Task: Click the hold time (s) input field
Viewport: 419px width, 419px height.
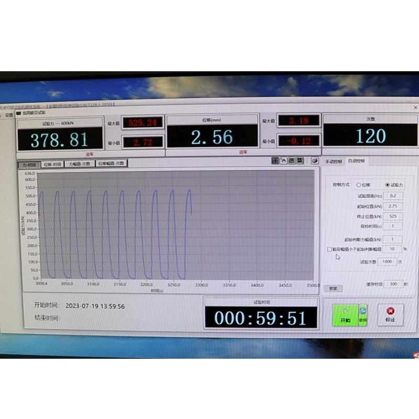Action: (393, 226)
